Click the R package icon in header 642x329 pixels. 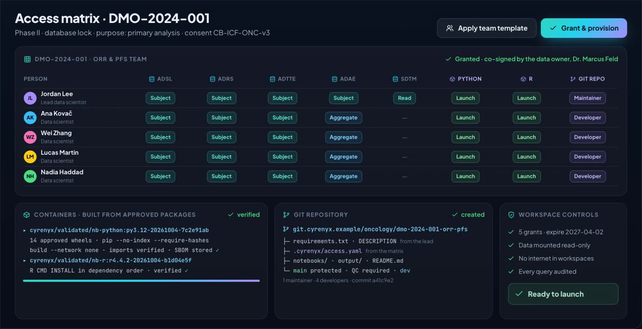click(523, 79)
